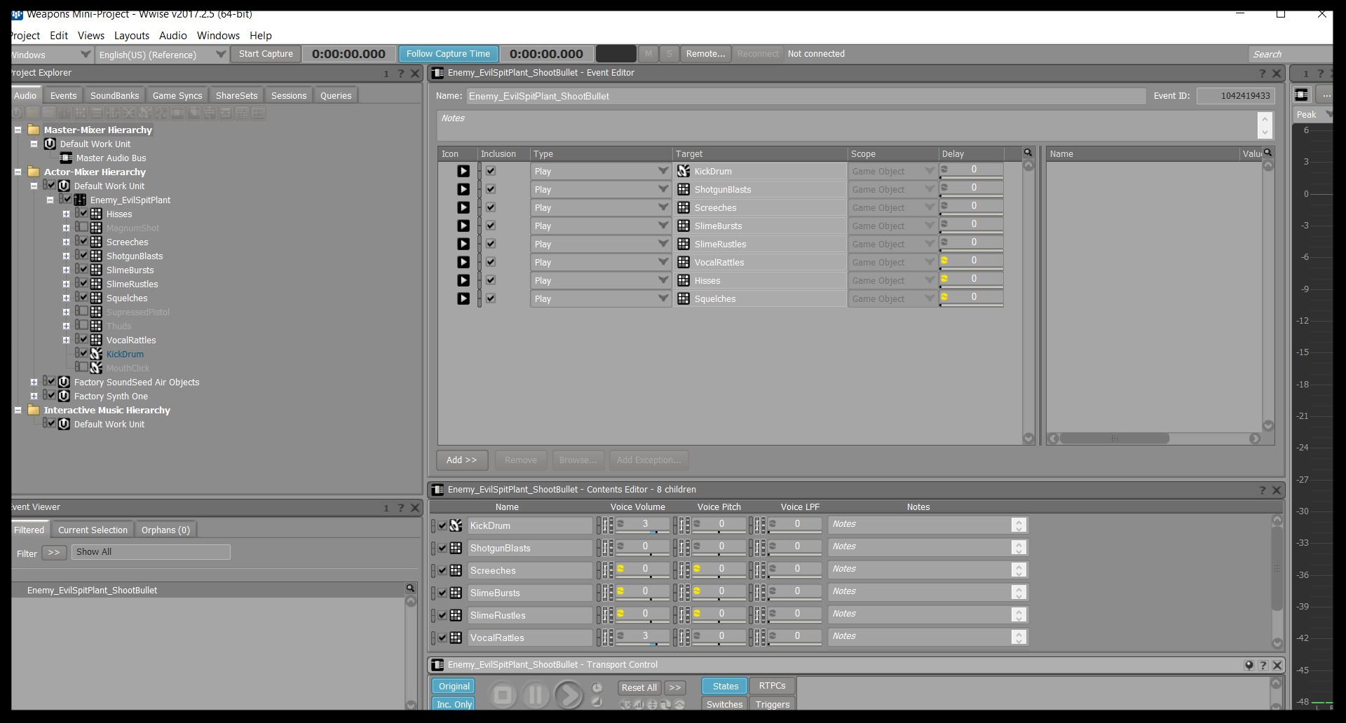Screen dimensions: 1346x723
Task: Click the SlimeBursts container icon in the action list
Action: (684, 226)
